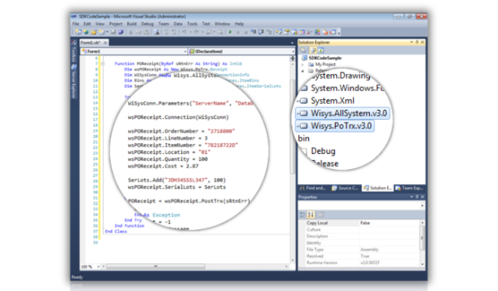The image size is (498, 291).
Task: Expand the My Project tree node
Action: point(303,64)
